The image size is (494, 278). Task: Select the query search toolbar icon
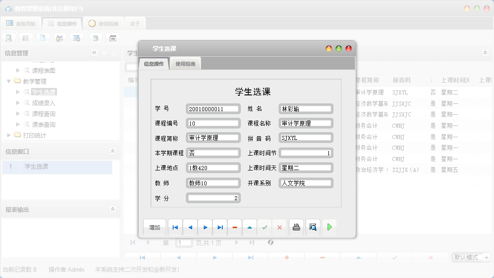[9, 38]
